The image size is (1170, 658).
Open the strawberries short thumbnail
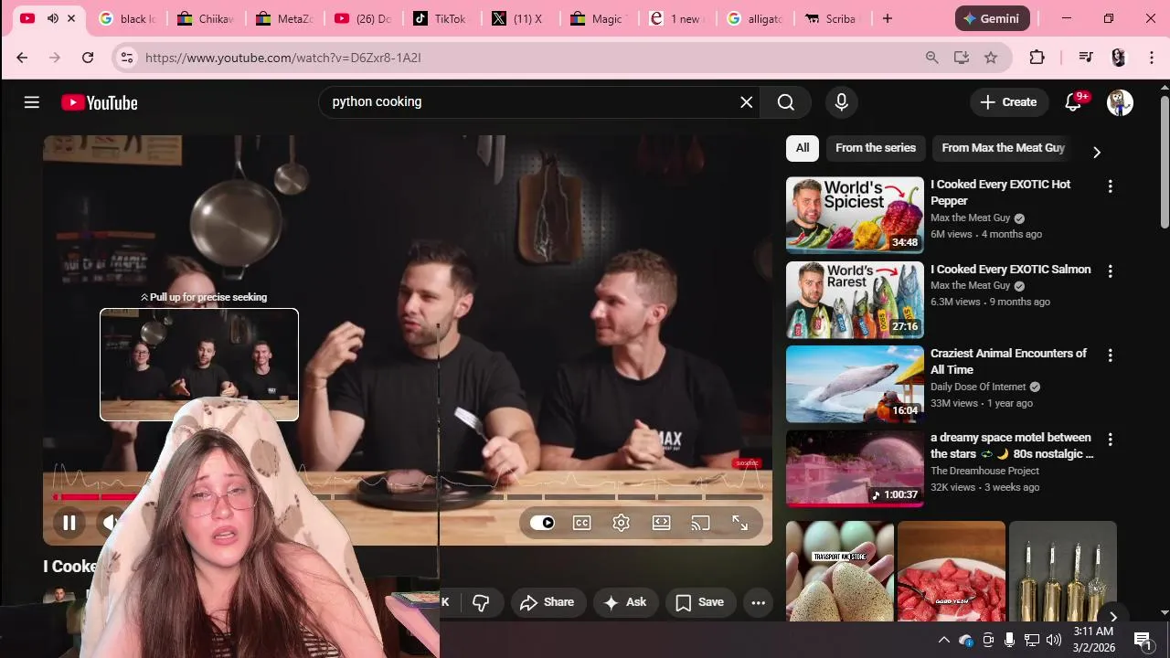(x=952, y=572)
